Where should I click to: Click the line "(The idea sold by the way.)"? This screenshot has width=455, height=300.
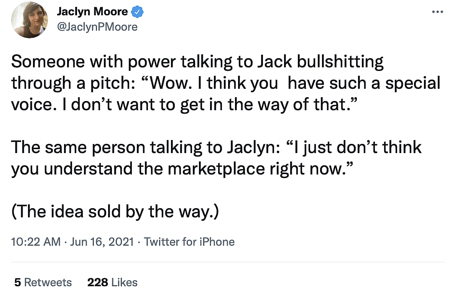click(x=115, y=211)
